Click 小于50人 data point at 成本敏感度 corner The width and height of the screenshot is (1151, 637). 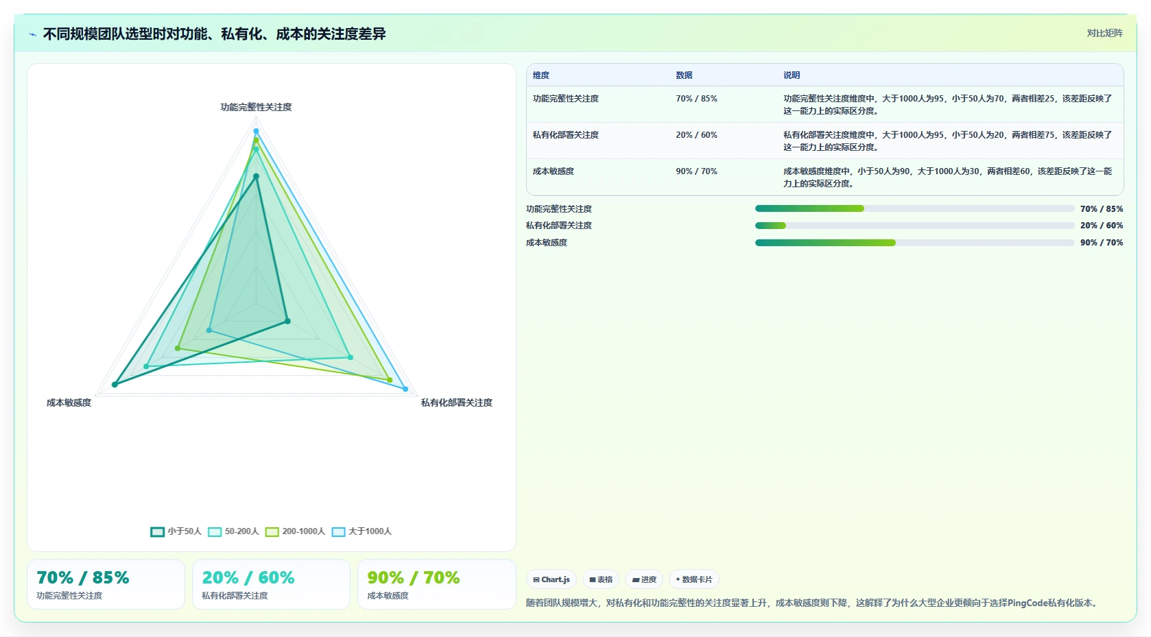115,385
